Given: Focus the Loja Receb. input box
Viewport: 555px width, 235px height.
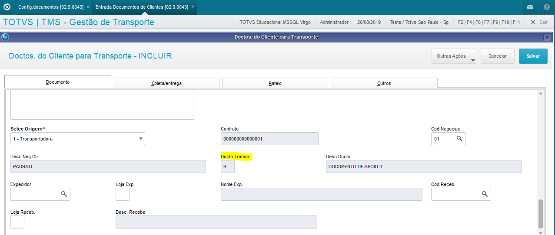Looking at the screenshot, I should [17, 222].
